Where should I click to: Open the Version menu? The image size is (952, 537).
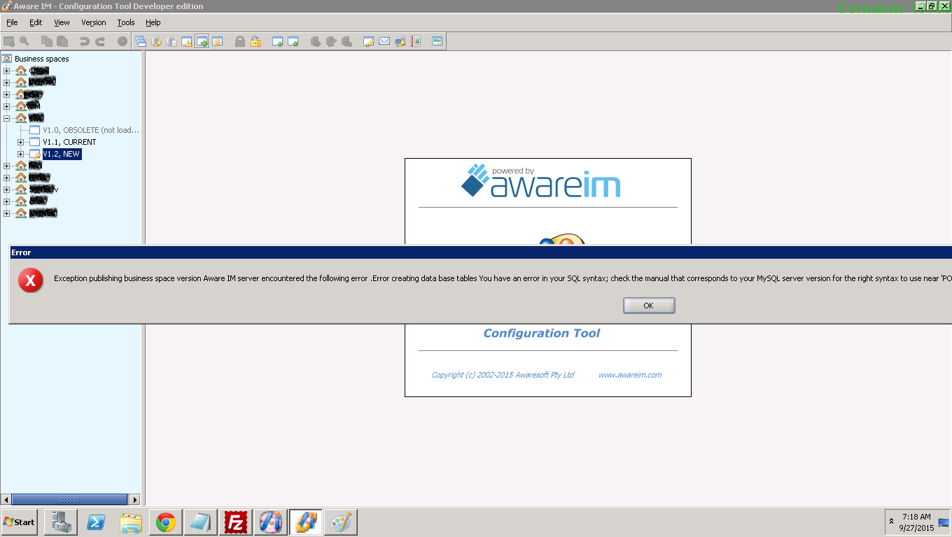coord(94,22)
